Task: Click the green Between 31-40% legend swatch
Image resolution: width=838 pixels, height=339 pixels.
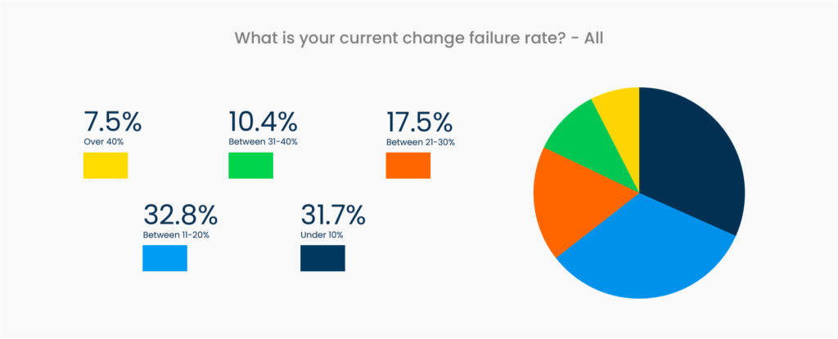Action: tap(250, 166)
